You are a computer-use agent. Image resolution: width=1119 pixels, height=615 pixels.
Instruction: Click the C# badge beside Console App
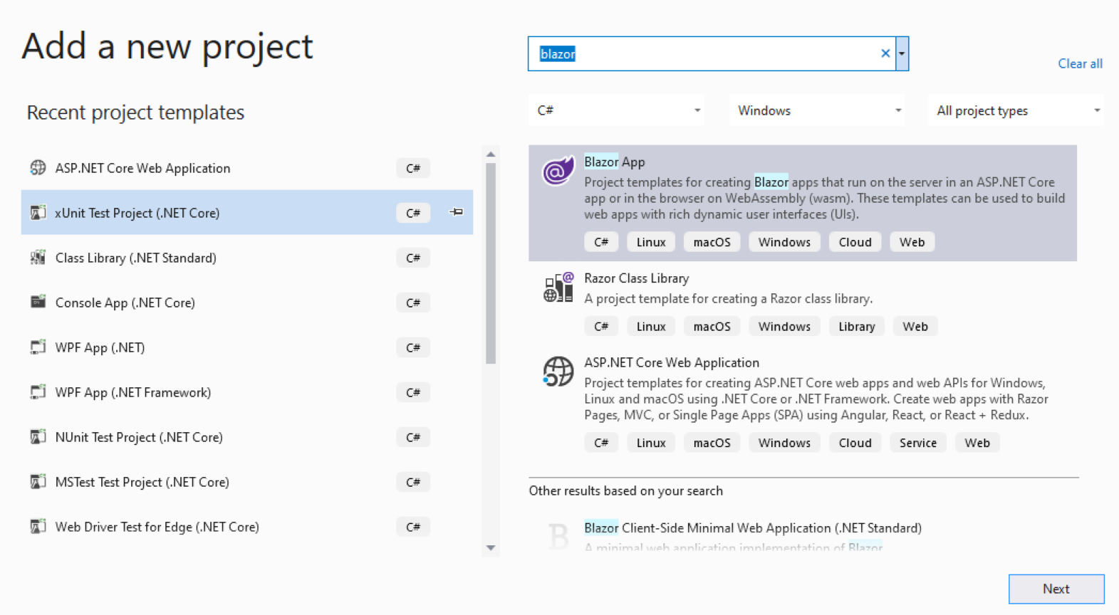[413, 303]
